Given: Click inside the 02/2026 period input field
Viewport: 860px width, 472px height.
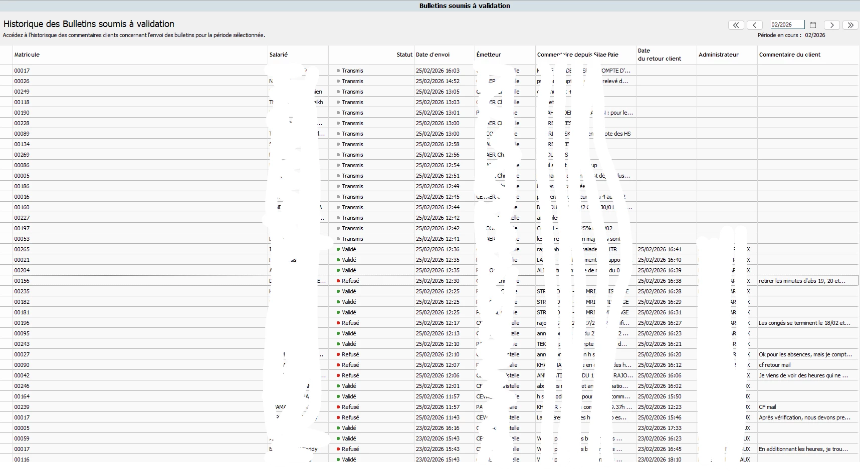Looking at the screenshot, I should [787, 25].
